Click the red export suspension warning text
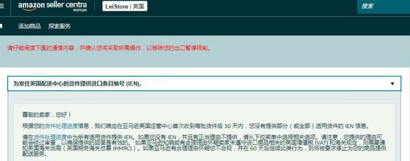 click(x=109, y=48)
